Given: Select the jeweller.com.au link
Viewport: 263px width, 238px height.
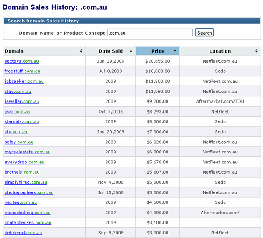Looking at the screenshot, I should point(22,102).
